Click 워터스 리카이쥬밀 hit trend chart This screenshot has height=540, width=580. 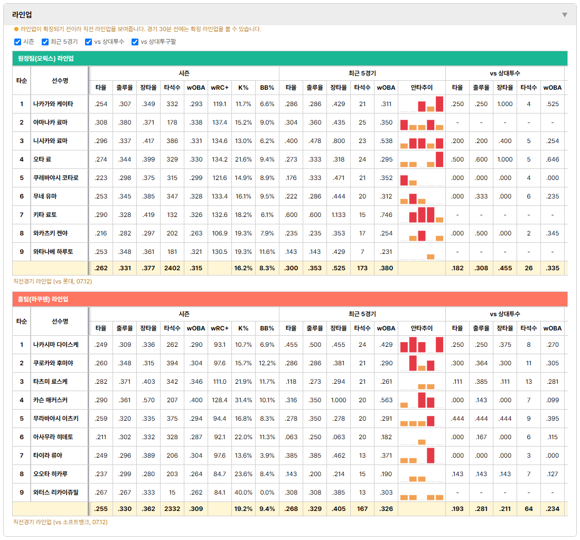pos(422,492)
